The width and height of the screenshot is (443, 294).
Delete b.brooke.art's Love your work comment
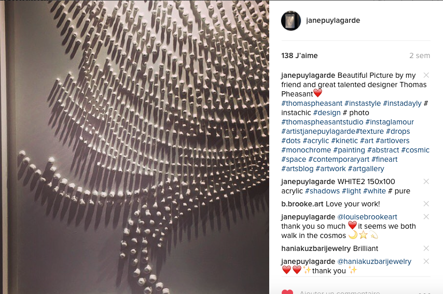(x=426, y=204)
